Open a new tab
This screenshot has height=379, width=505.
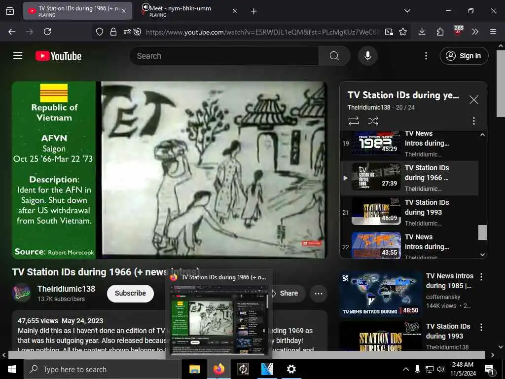pos(254,11)
